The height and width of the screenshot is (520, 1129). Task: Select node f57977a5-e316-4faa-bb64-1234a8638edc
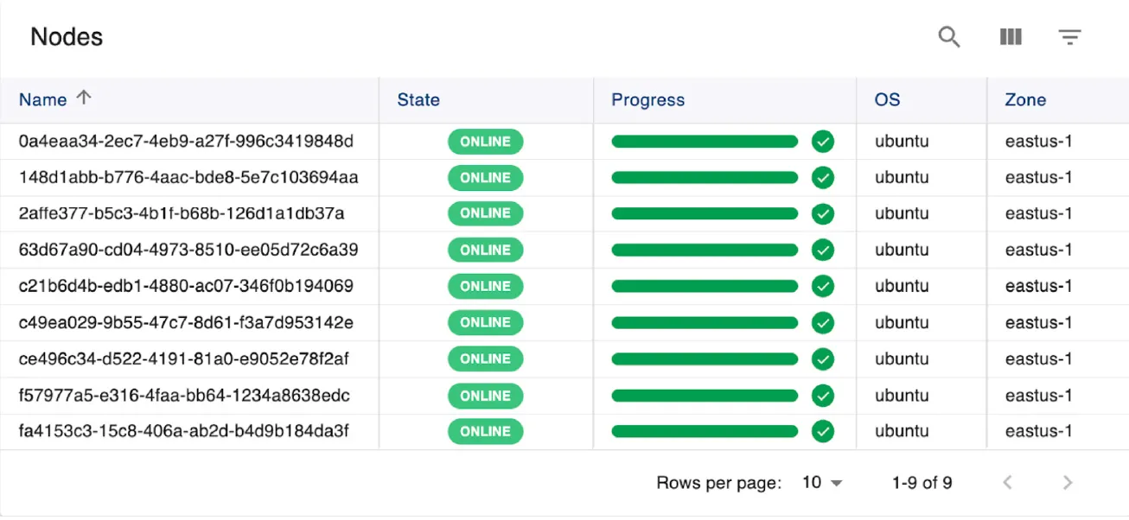[x=184, y=396]
